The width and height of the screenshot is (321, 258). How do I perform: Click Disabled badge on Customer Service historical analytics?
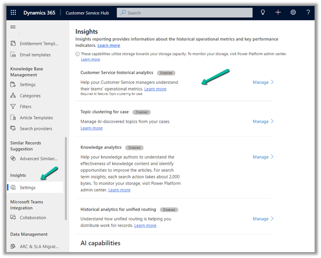coord(166,73)
